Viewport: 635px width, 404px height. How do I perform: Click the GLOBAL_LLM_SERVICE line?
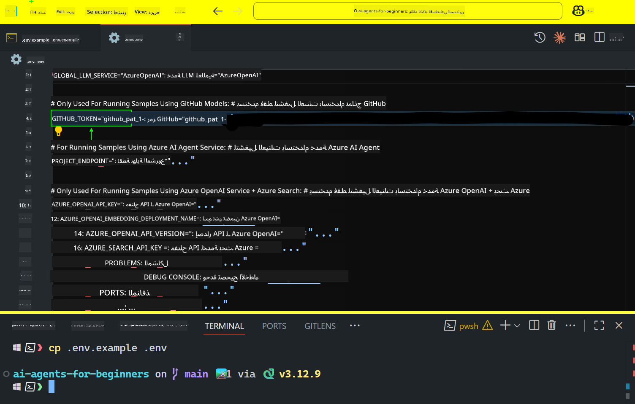pos(157,75)
